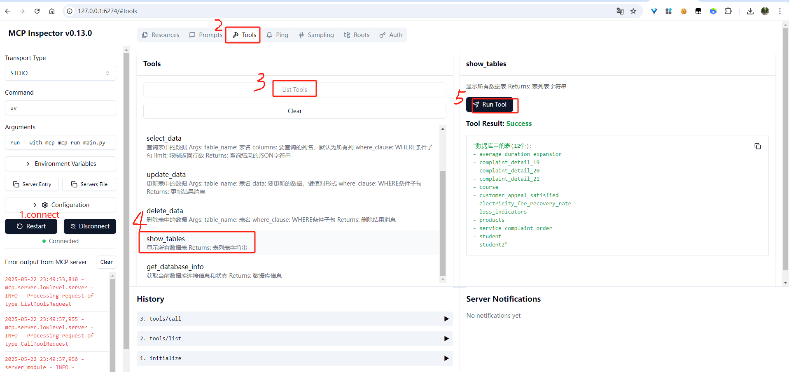Bookmark this page with the star icon

point(633,11)
